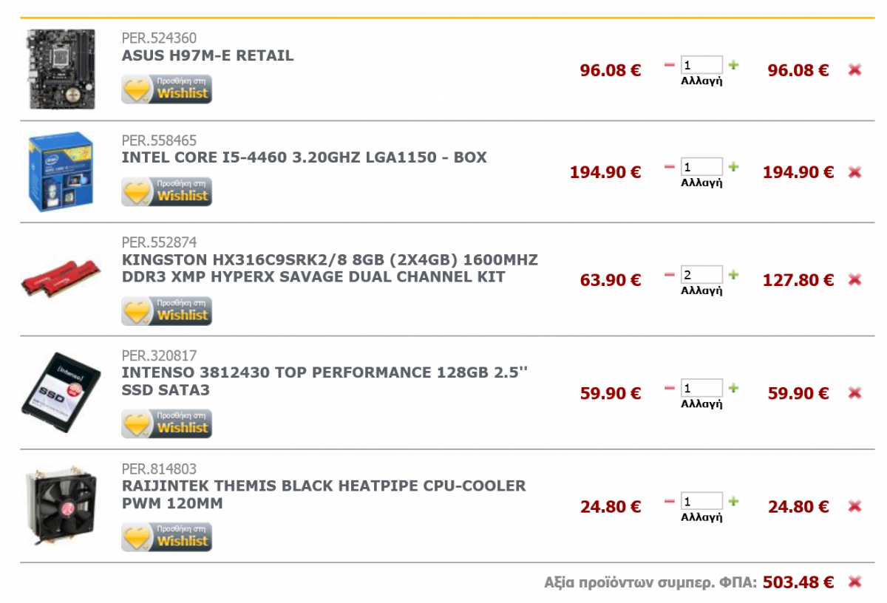
Task: Open Intel Core i5 box thumbnail
Action: pos(60,171)
